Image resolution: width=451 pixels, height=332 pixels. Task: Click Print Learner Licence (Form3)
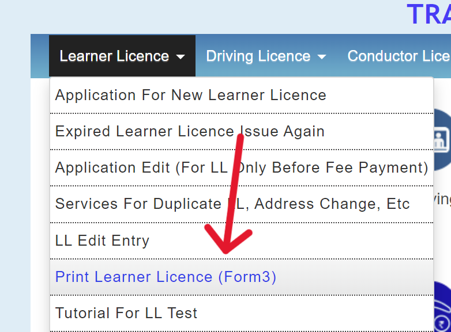pyautogui.click(x=242, y=277)
